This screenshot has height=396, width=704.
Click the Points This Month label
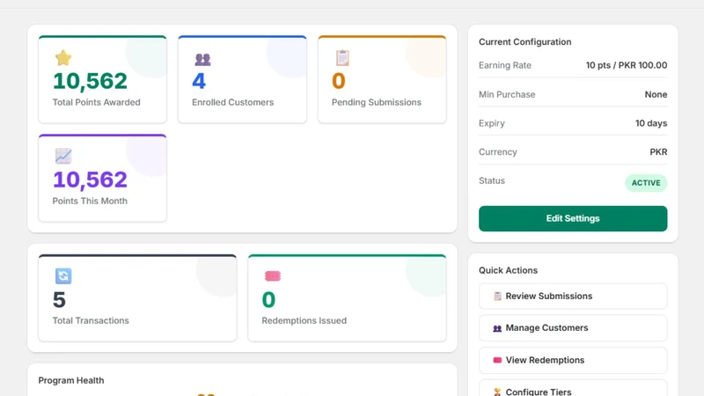(x=90, y=201)
